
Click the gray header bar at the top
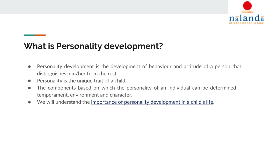pyautogui.click(x=114, y=7)
